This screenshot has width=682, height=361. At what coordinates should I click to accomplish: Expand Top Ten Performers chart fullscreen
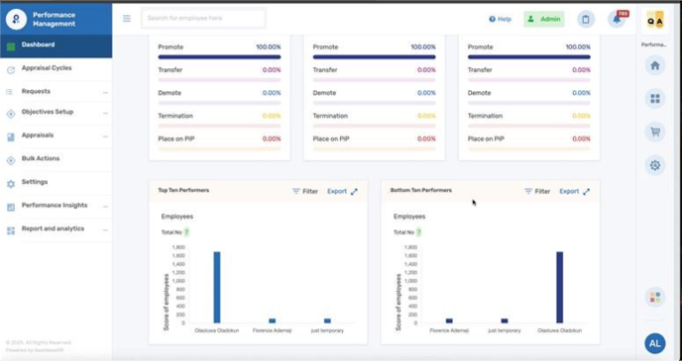pyautogui.click(x=354, y=191)
